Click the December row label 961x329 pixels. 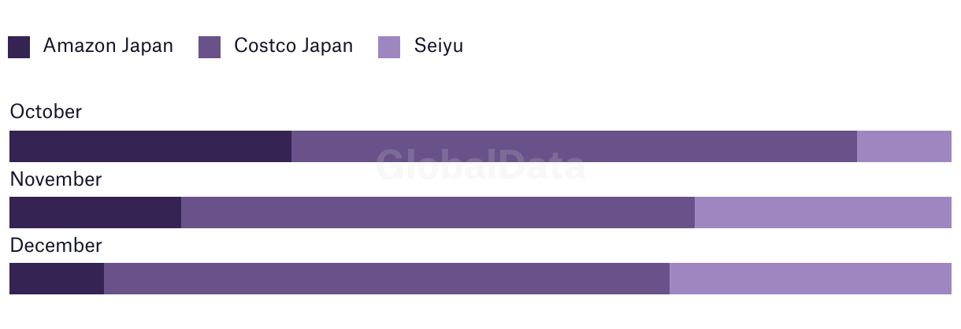[55, 246]
